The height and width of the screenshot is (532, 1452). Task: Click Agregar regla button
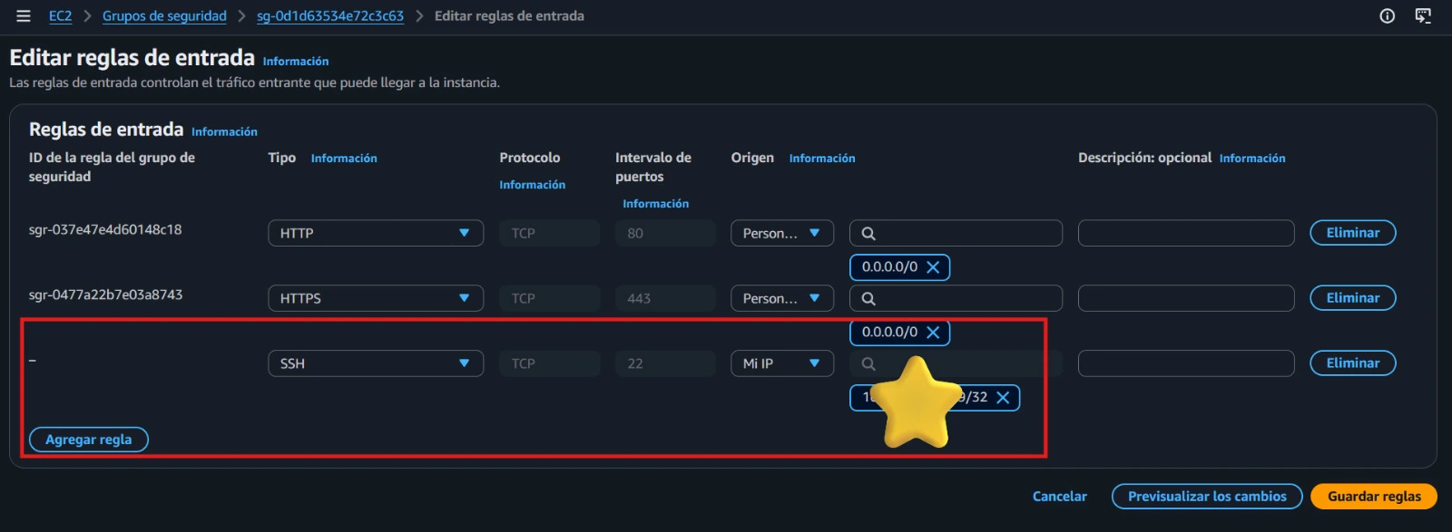point(89,440)
